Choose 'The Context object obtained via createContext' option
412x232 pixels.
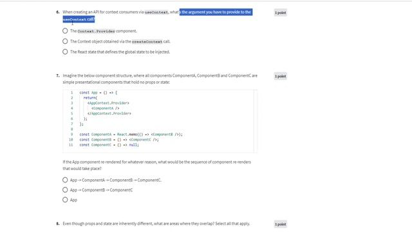coord(65,41)
